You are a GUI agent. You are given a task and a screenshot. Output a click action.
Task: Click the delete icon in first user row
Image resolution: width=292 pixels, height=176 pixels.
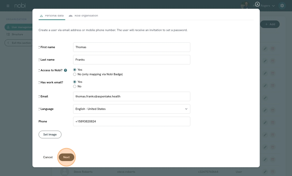click(x=272, y=48)
